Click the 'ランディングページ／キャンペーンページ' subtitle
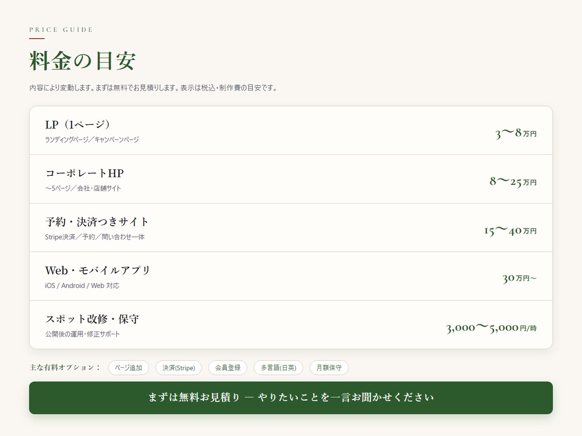The width and height of the screenshot is (582, 436). pos(92,140)
